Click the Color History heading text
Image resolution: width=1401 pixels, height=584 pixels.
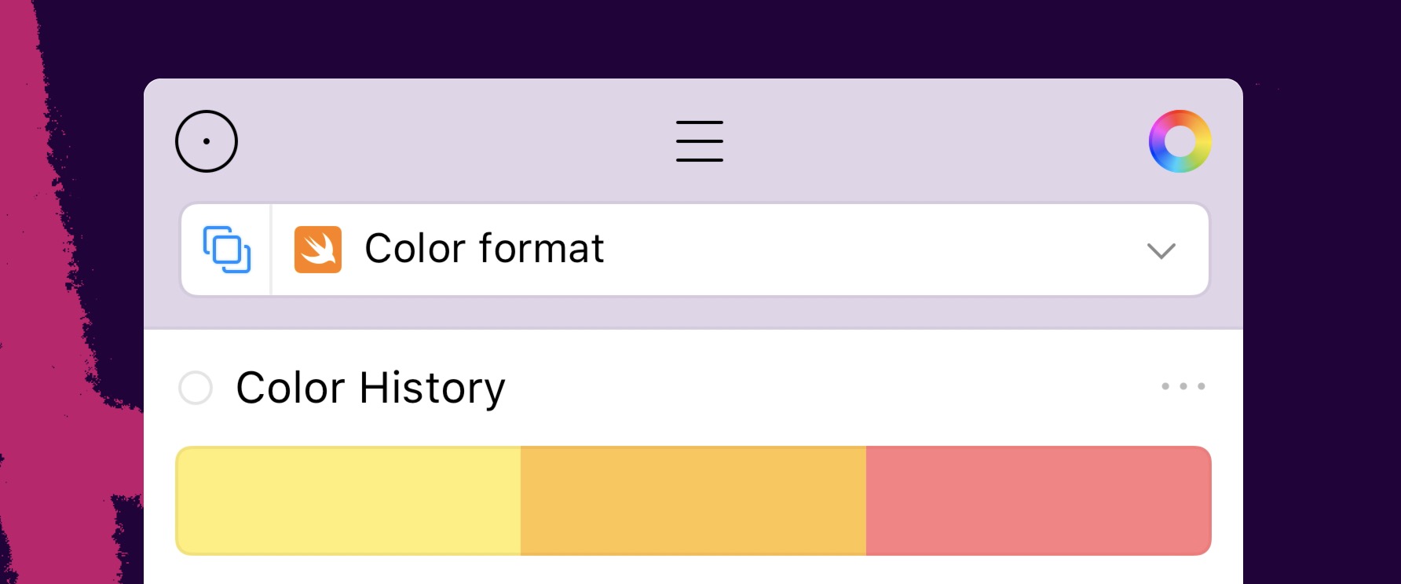[371, 388]
